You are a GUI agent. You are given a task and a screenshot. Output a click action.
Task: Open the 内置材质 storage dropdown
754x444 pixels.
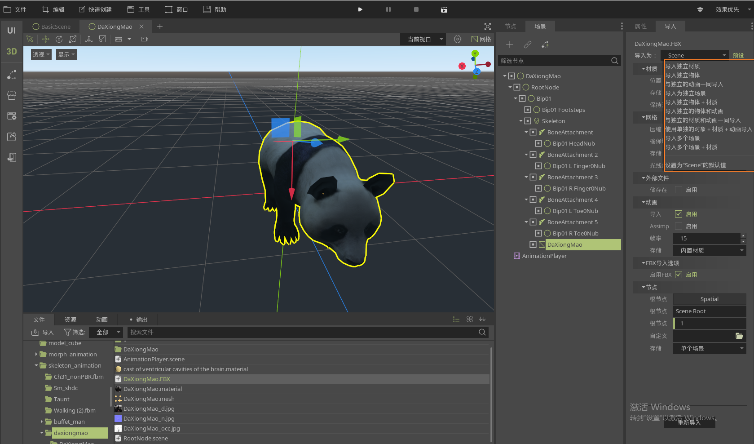(x=710, y=250)
